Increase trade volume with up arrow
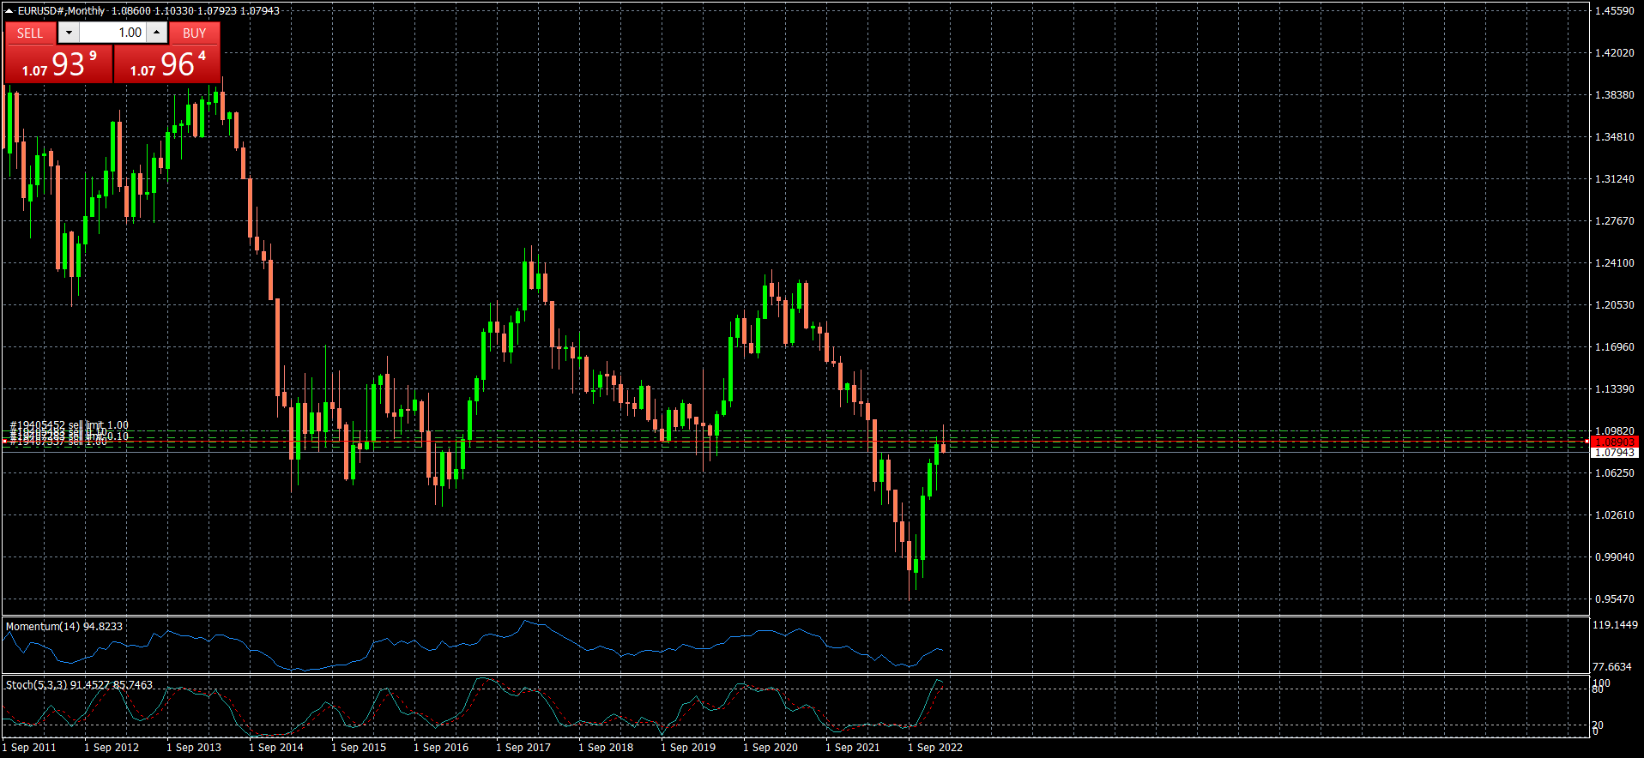1644x758 pixels. pyautogui.click(x=156, y=33)
